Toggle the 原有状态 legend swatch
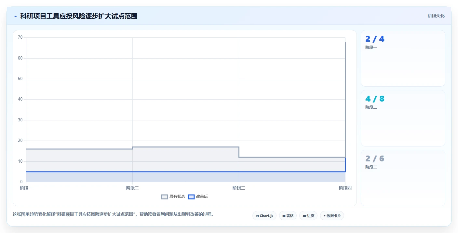Viewport: 458px width, 233px height. click(165, 197)
